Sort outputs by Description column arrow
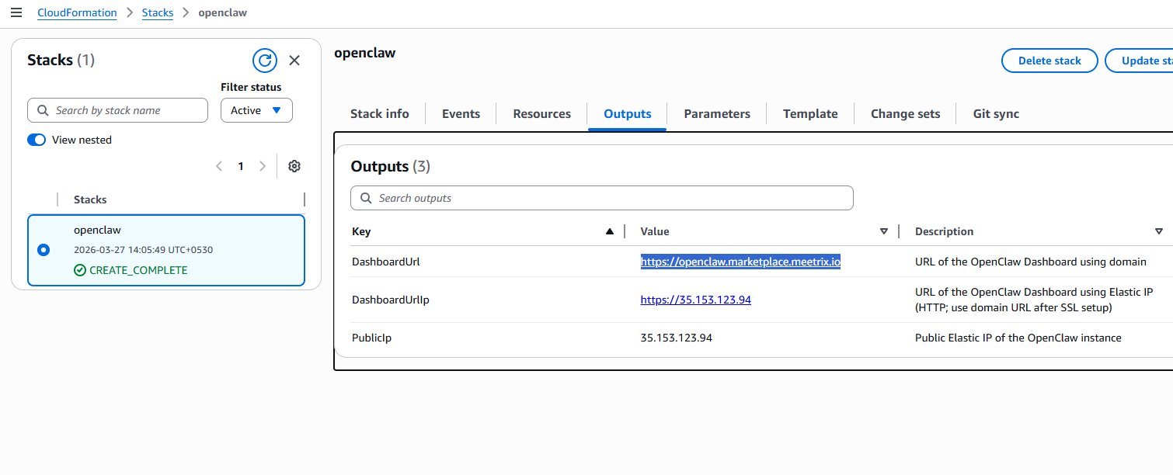 pos(1158,231)
